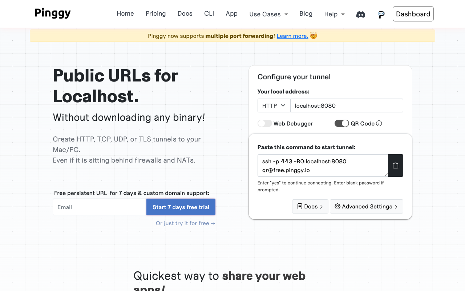The width and height of the screenshot is (465, 291).
Task: Expand the Use Cases menu
Action: 269,14
